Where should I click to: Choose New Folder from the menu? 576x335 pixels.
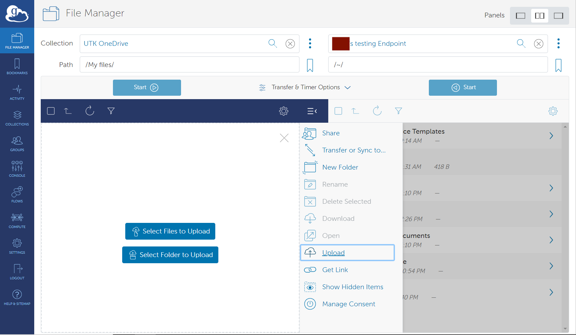coord(340,167)
